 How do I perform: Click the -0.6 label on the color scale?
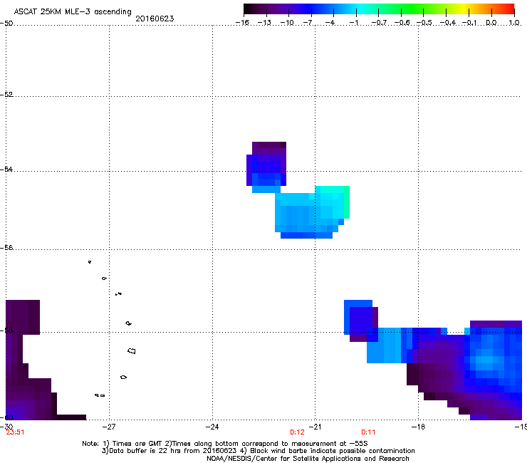[x=402, y=23]
